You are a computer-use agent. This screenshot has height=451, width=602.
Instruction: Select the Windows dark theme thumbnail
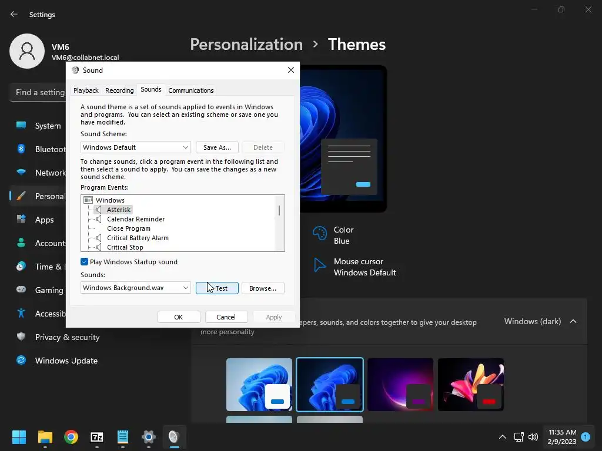pyautogui.click(x=330, y=385)
